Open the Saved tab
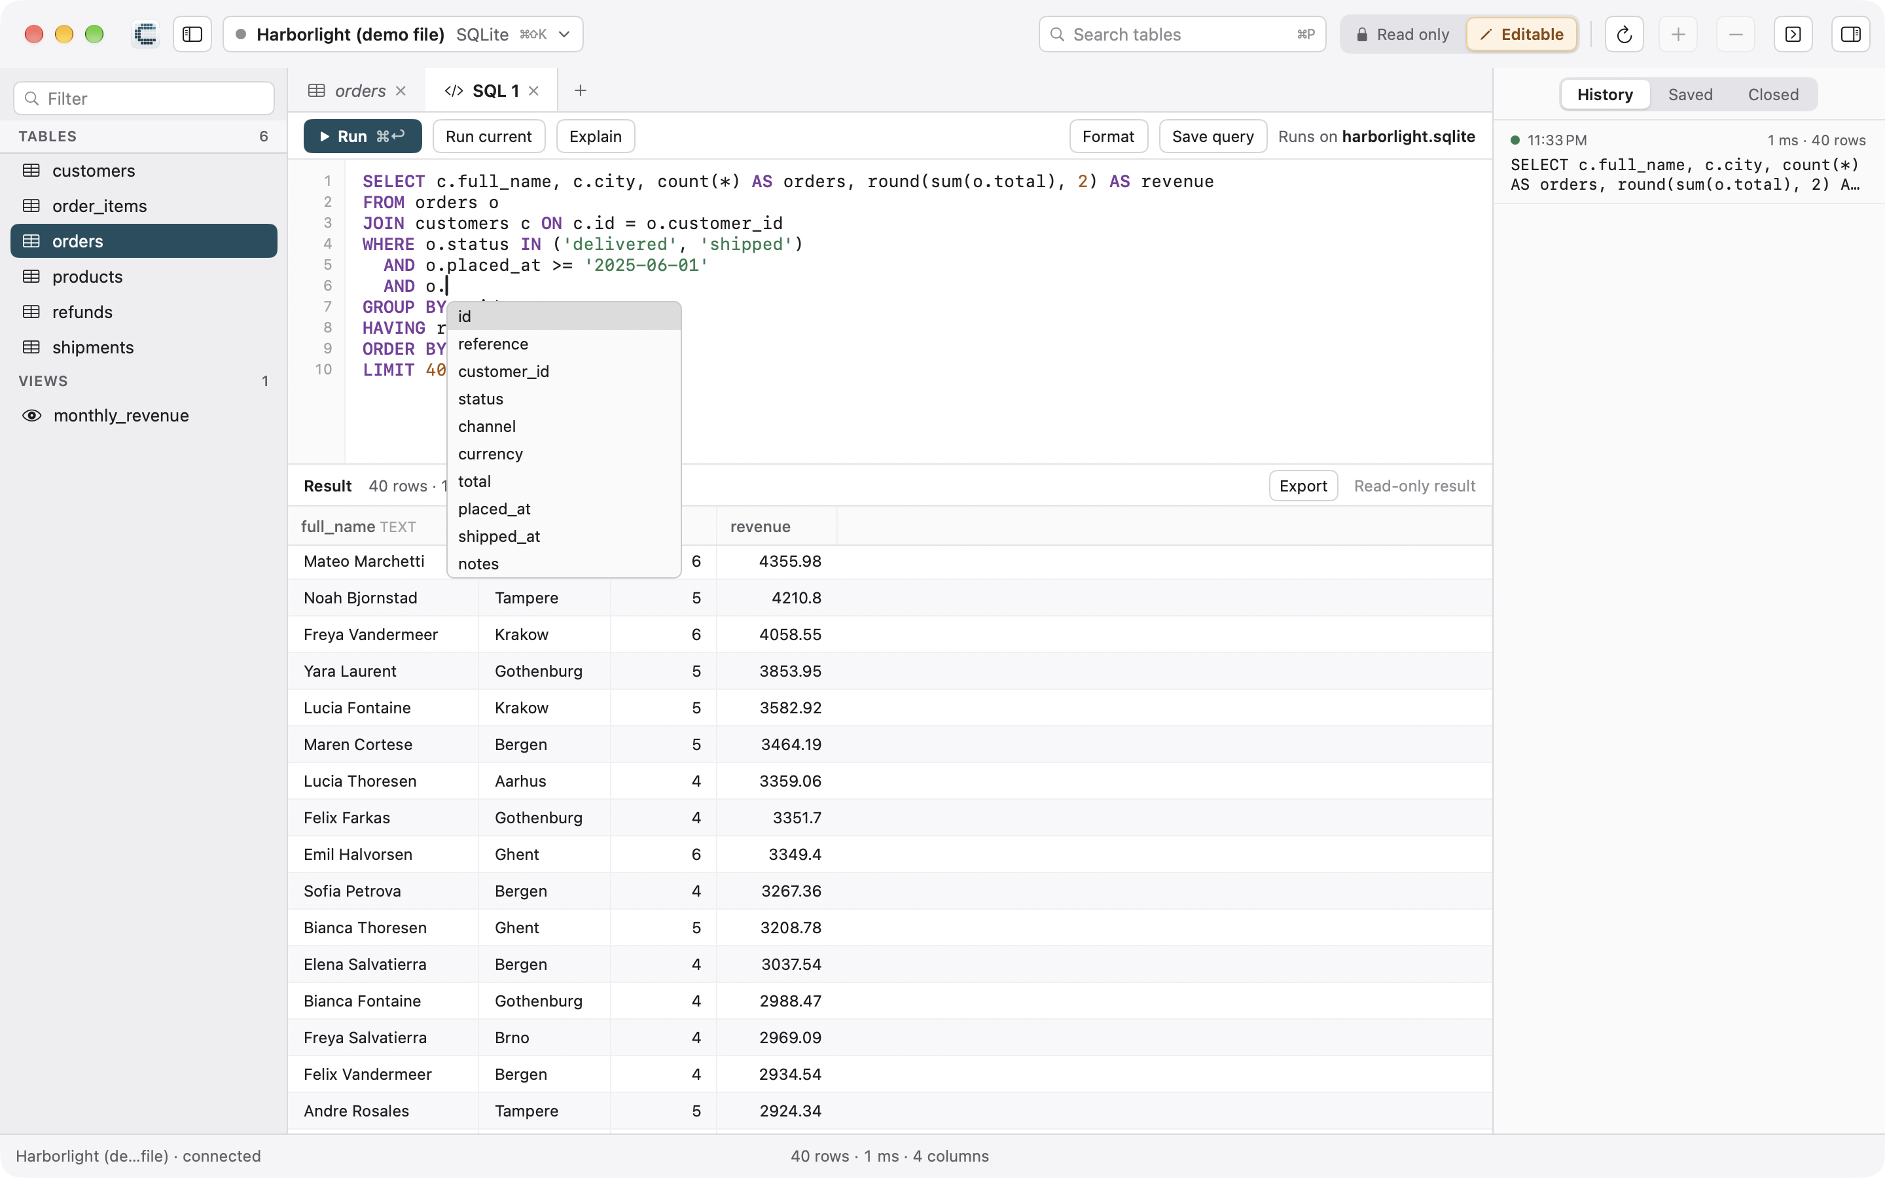Screen dimensions: 1885x1178 pyautogui.click(x=1690, y=94)
